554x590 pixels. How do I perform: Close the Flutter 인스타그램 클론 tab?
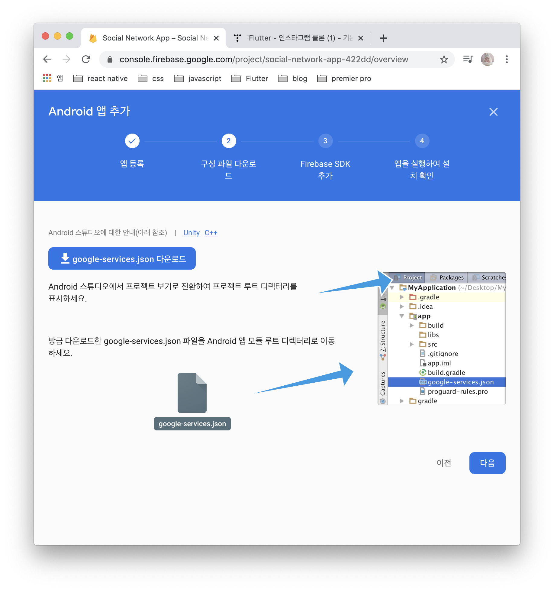click(x=361, y=38)
